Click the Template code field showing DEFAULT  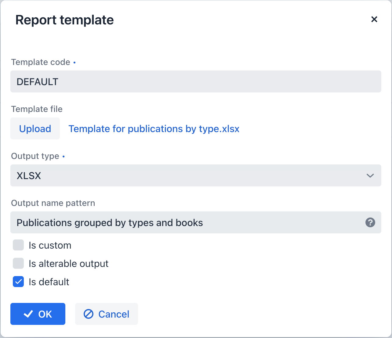(x=195, y=81)
